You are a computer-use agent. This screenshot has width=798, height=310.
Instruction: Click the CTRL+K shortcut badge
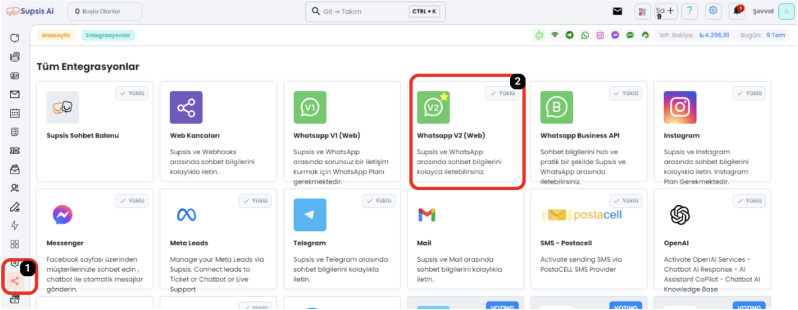(x=424, y=11)
